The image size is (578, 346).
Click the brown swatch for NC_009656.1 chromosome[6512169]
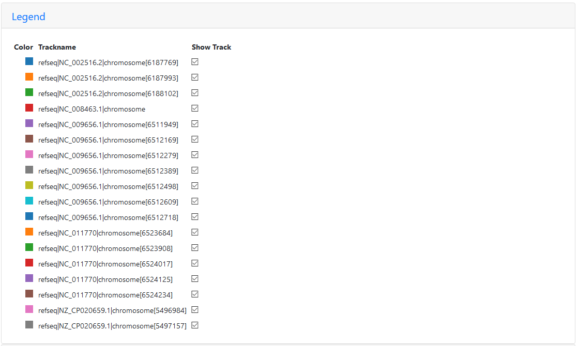[x=29, y=138]
